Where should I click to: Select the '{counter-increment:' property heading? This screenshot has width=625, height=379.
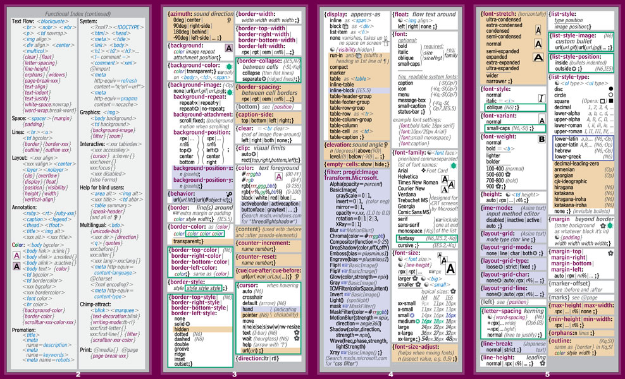(x=263, y=243)
